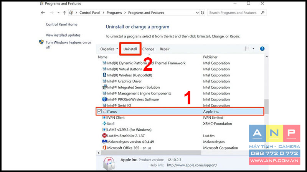This screenshot has width=307, height=172.
Task: Select Intel Management Engine Components entry
Action: coord(139,93)
